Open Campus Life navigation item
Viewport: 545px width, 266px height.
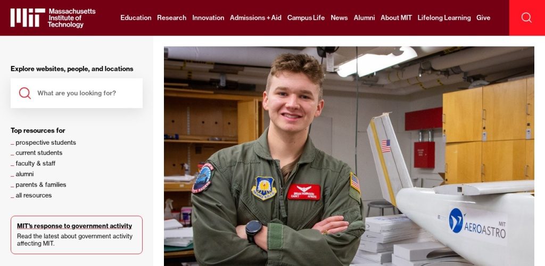306,18
